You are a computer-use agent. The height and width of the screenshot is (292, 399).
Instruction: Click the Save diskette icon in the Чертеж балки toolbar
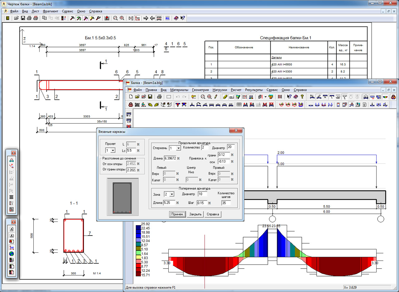pyautogui.click(x=23, y=18)
